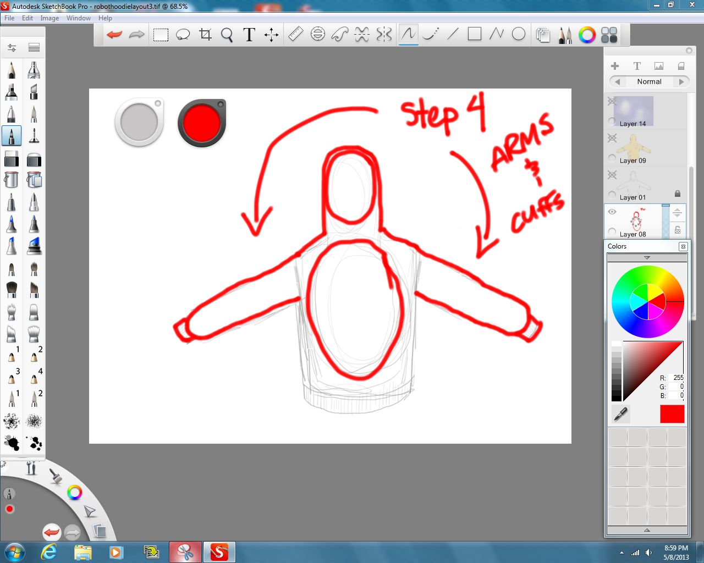Image resolution: width=704 pixels, height=563 pixels.
Task: Hide the visible Layer 08
Action: [613, 211]
